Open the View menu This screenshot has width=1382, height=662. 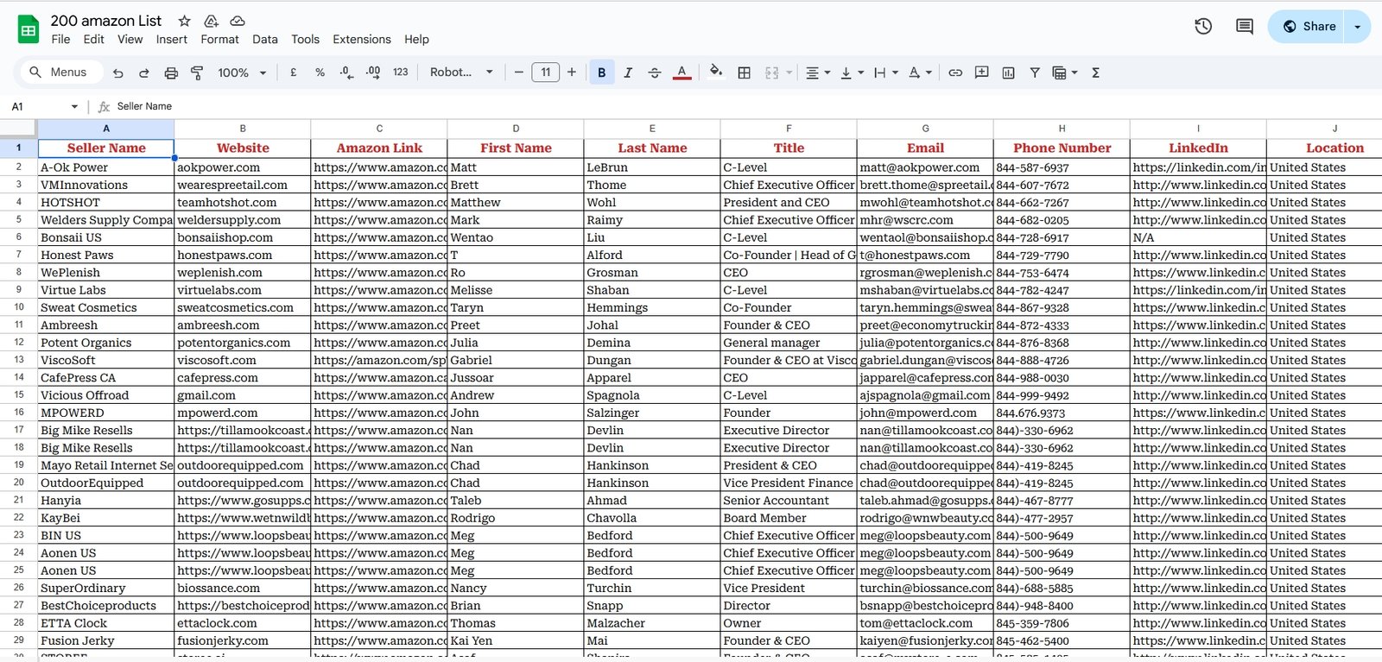130,40
